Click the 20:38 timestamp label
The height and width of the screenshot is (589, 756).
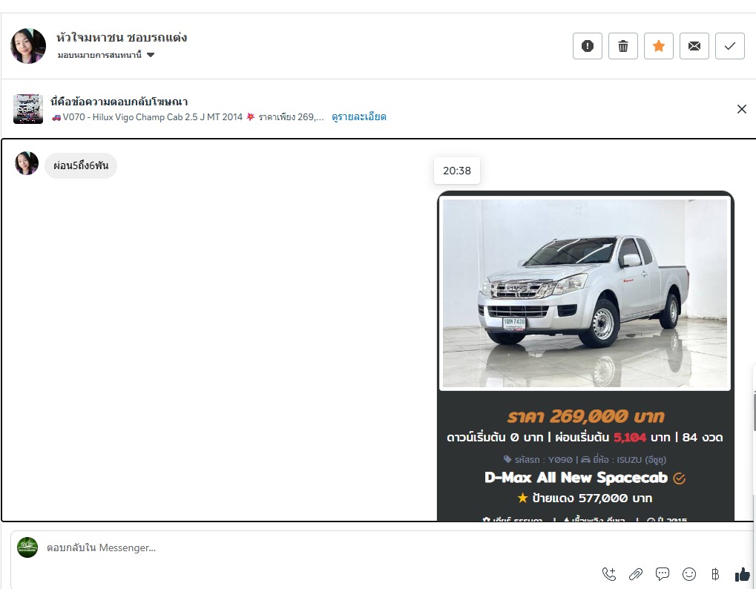click(x=457, y=171)
